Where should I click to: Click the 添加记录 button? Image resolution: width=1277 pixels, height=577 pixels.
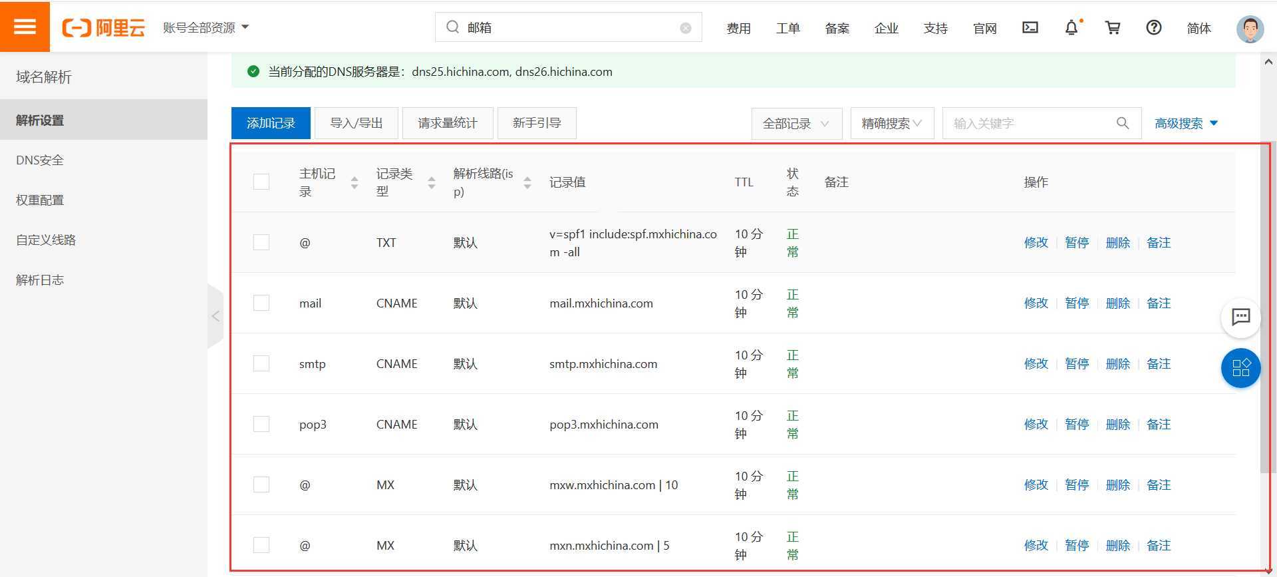271,123
